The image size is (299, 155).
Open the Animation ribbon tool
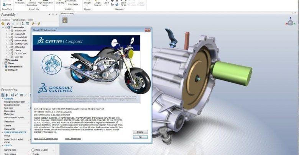click(20, 2)
